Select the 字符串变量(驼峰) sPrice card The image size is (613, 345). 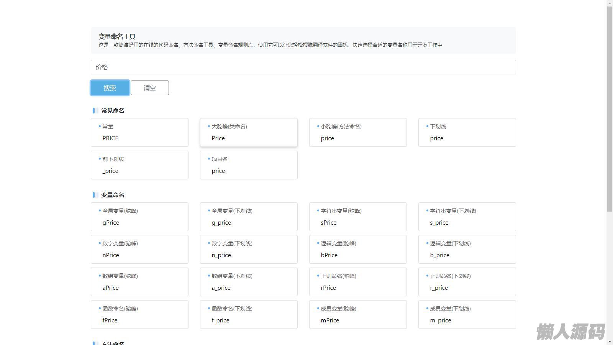[x=358, y=217]
